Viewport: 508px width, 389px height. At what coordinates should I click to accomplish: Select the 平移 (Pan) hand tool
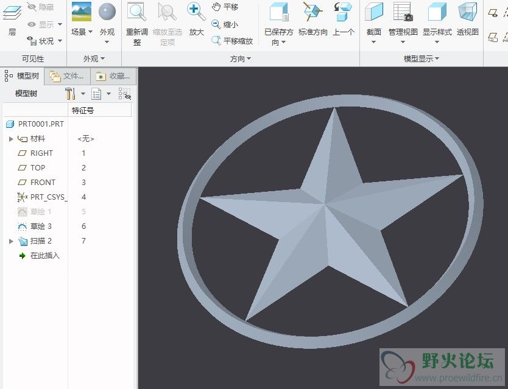pyautogui.click(x=216, y=7)
